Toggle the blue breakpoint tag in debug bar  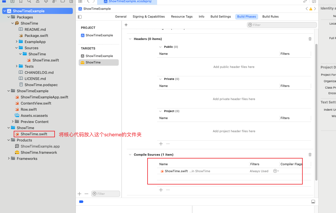pos(81,202)
